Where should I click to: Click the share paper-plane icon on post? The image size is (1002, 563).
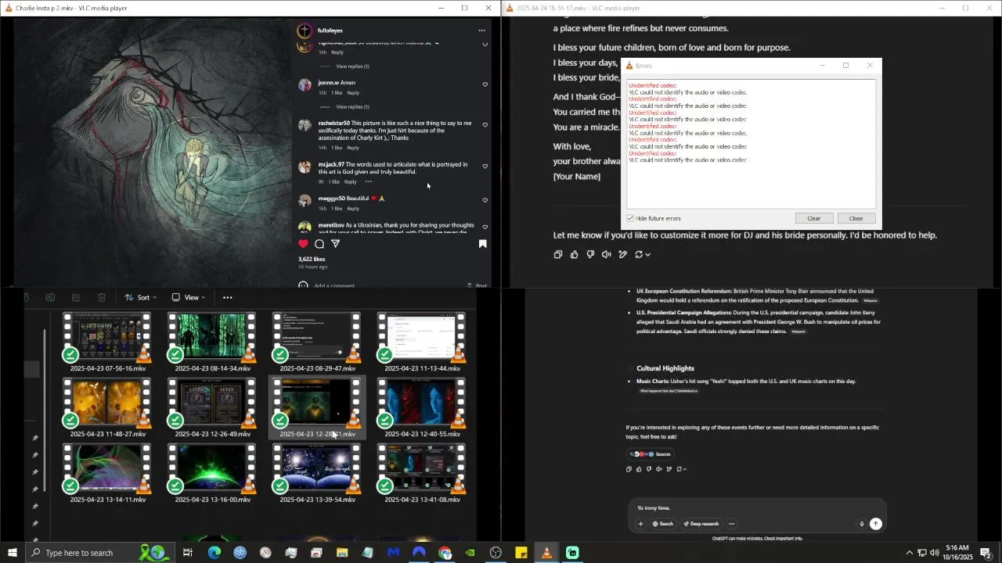(335, 244)
